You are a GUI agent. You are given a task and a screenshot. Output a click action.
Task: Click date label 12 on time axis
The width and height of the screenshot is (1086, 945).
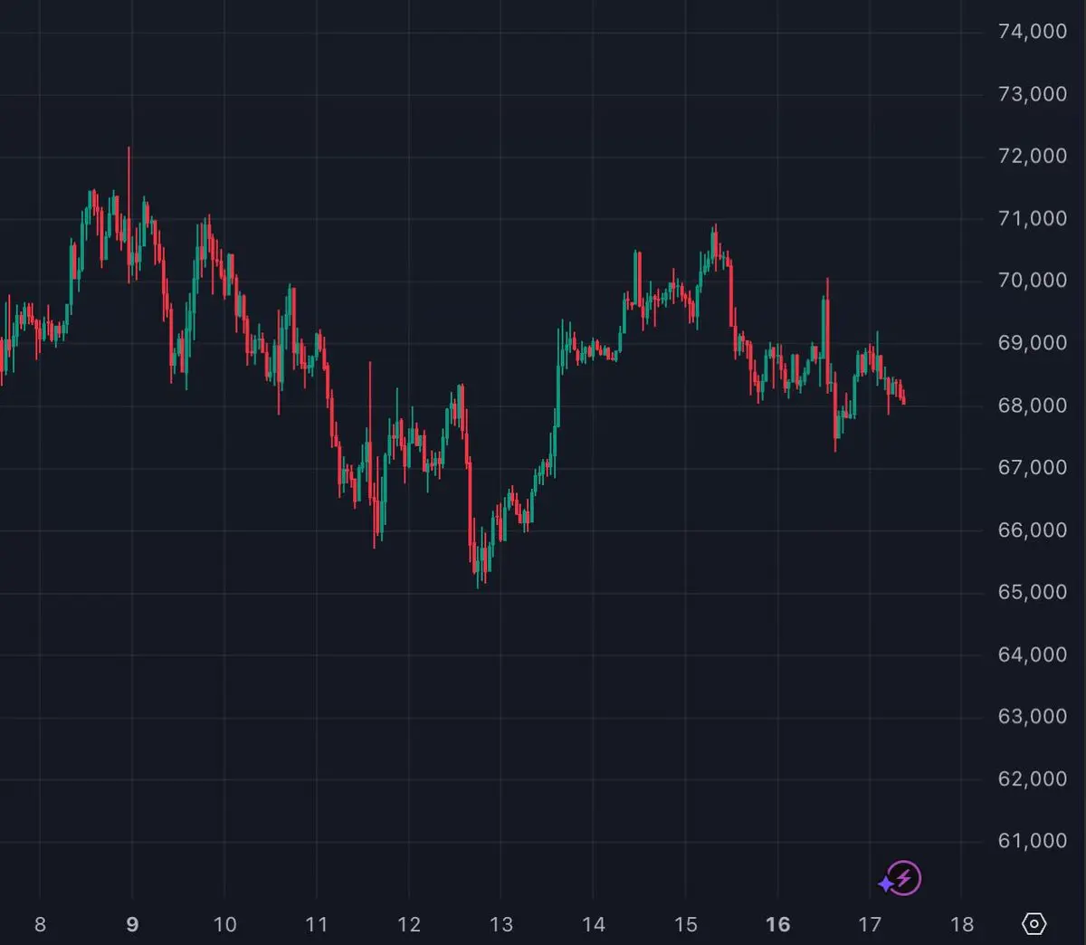point(408,924)
